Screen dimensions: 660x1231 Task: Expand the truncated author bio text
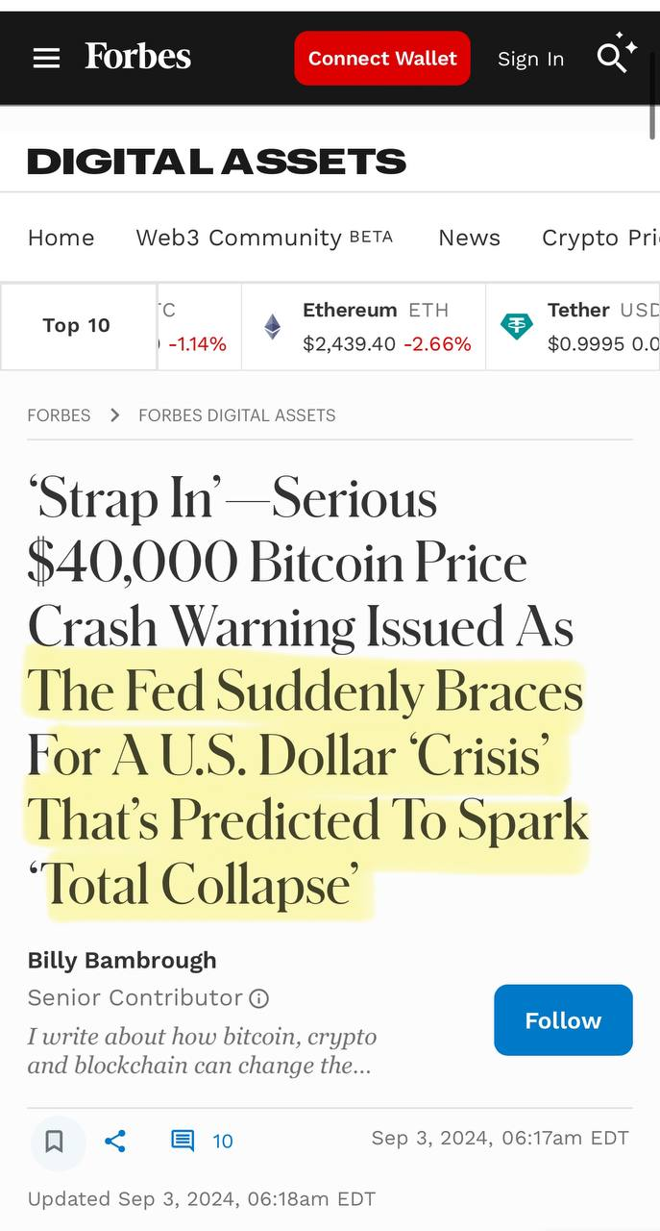click(x=202, y=1051)
